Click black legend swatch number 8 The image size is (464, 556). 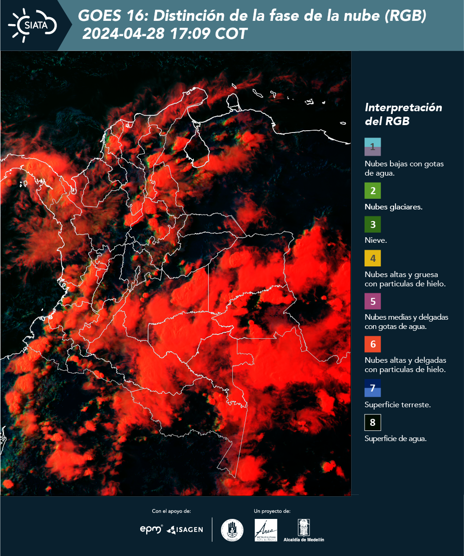pos(372,422)
